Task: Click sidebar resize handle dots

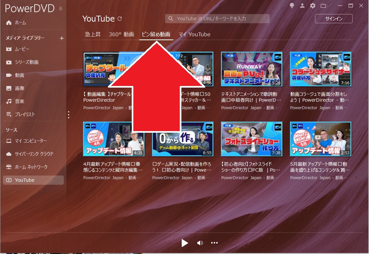Action: click(x=69, y=115)
